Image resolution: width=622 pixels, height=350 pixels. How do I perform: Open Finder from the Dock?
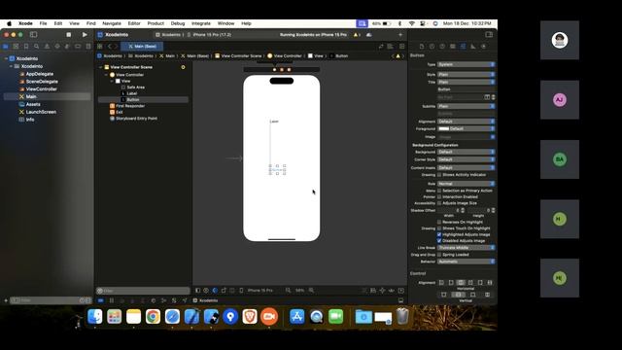coord(95,317)
